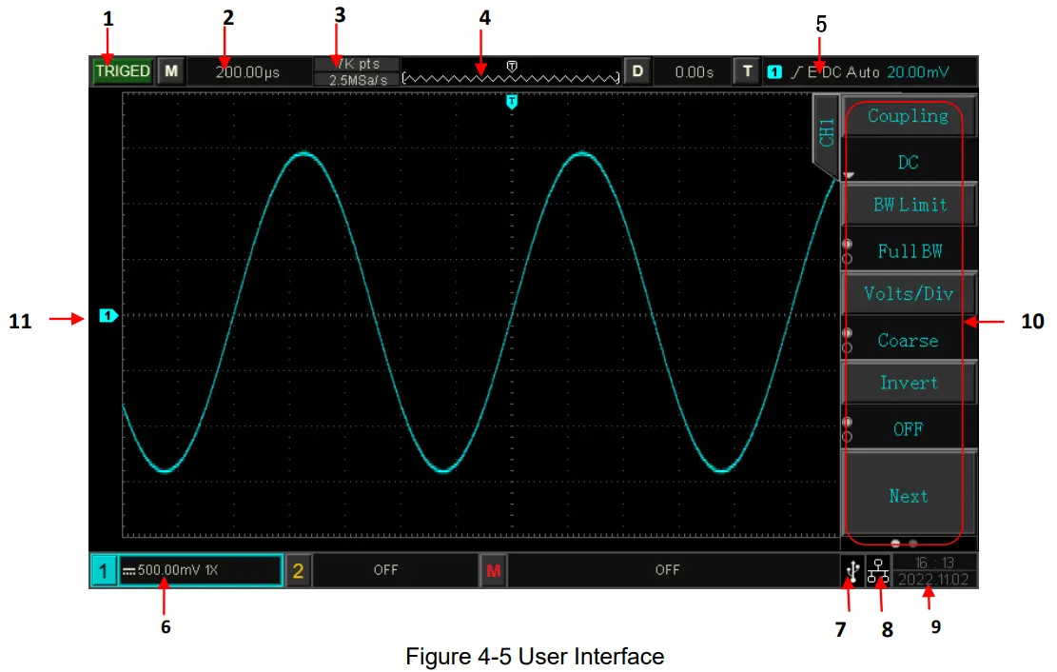
Task: Click the M horizontal menu icon
Action: 170,71
